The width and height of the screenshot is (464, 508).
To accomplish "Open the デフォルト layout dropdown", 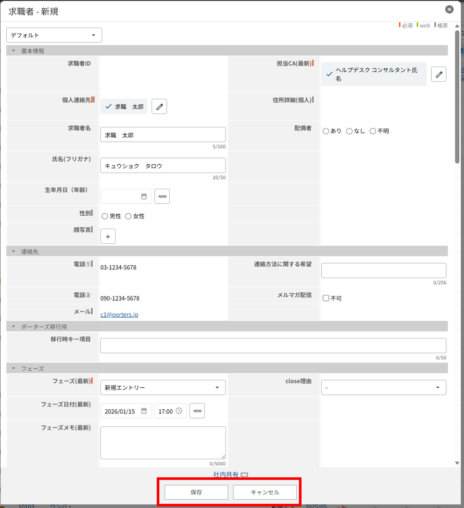I will click(x=54, y=35).
